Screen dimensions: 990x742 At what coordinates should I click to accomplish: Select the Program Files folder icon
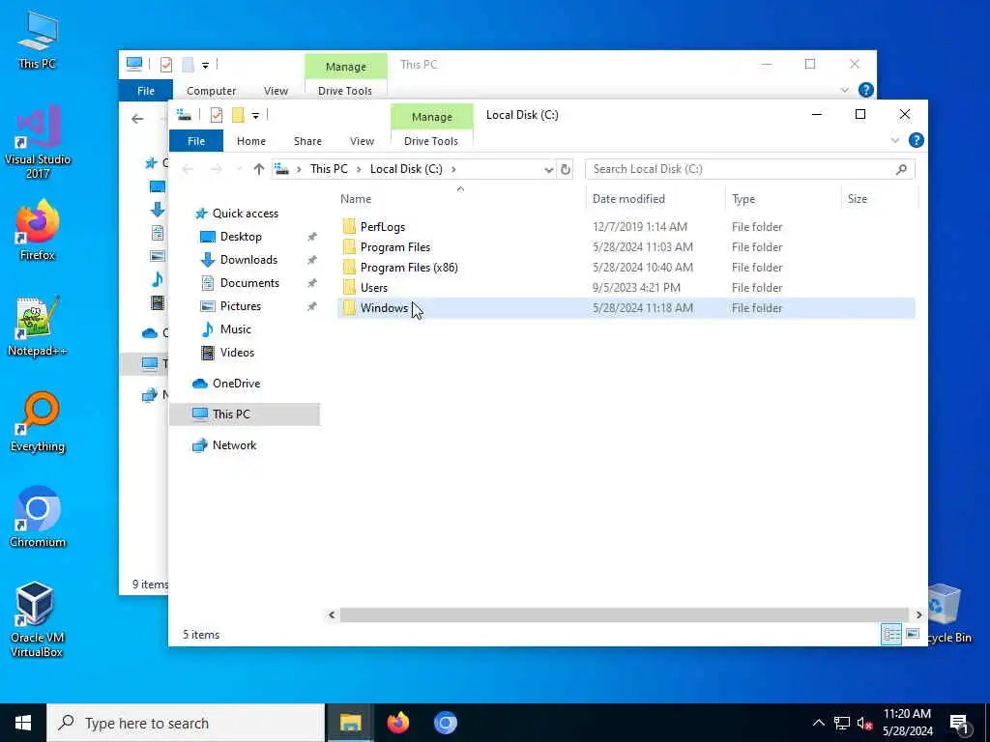349,246
